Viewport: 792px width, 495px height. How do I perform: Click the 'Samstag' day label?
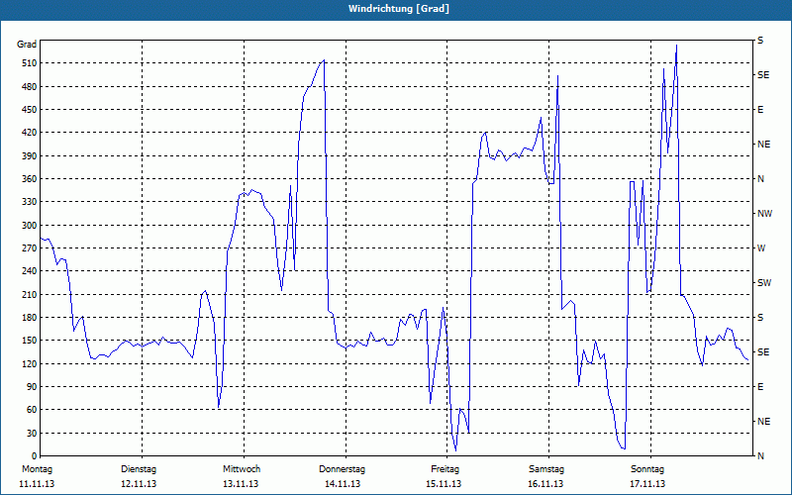click(546, 469)
